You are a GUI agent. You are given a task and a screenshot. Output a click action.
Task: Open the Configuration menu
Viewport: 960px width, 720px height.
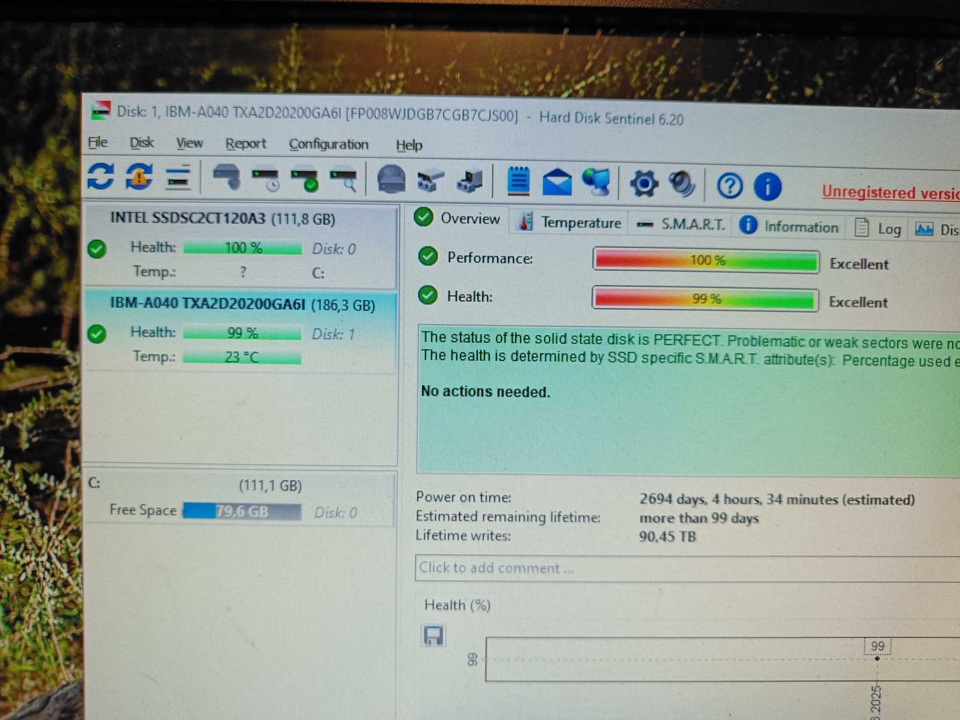(x=328, y=145)
